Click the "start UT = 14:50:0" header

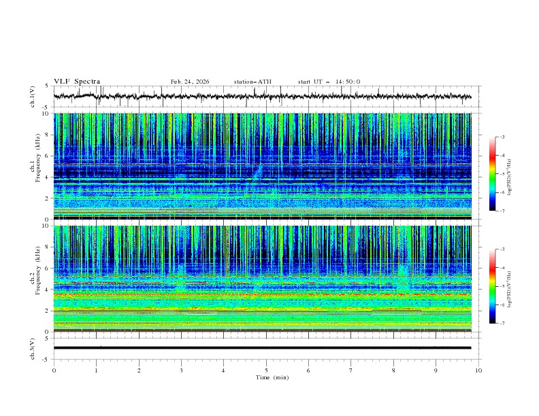[x=329, y=82]
